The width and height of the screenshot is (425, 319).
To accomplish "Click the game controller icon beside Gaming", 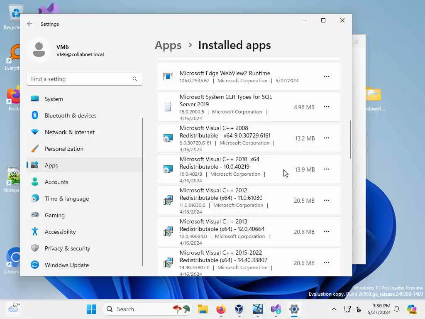I will point(35,215).
